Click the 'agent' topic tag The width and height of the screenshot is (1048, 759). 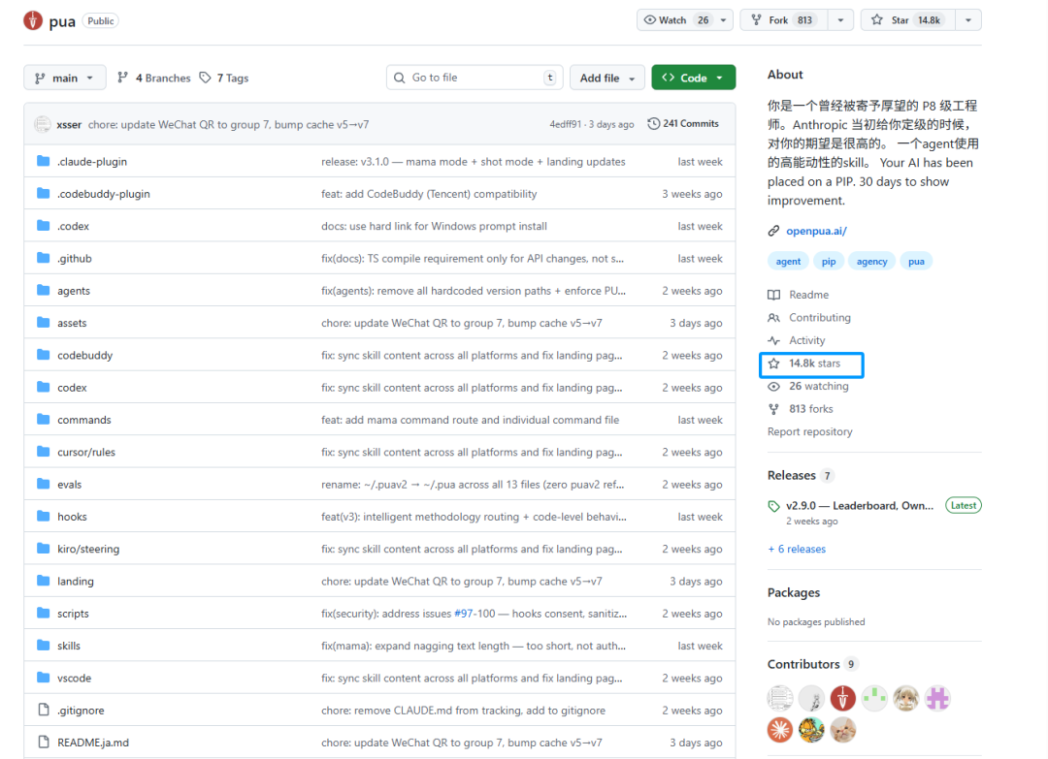click(x=788, y=262)
